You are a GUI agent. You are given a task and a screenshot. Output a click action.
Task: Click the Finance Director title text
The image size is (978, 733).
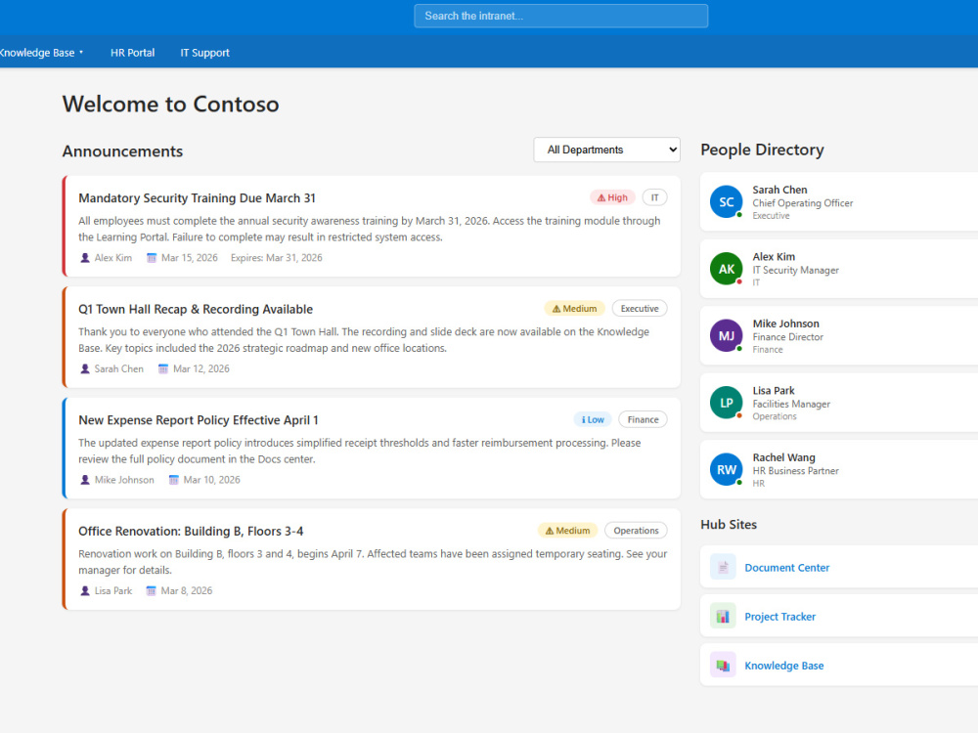pos(787,336)
